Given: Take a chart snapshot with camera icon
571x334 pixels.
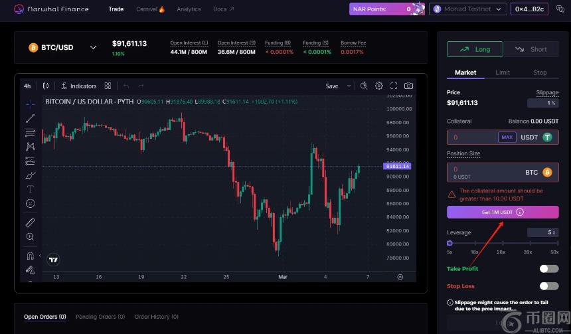Looking at the screenshot, I should 408,86.
